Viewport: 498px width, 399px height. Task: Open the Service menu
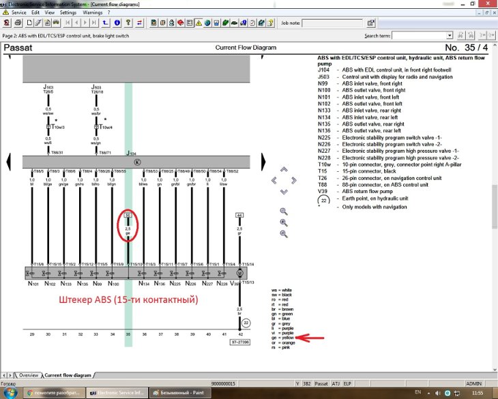[18, 12]
